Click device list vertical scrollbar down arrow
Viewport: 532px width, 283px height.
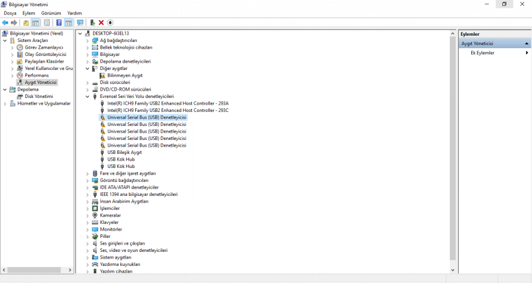pyautogui.click(x=453, y=270)
